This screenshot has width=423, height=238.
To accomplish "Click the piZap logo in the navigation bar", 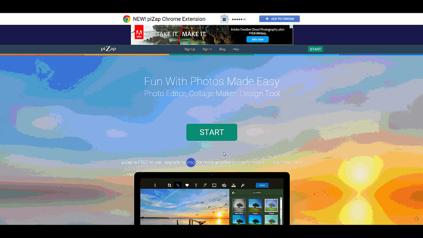I will point(108,49).
